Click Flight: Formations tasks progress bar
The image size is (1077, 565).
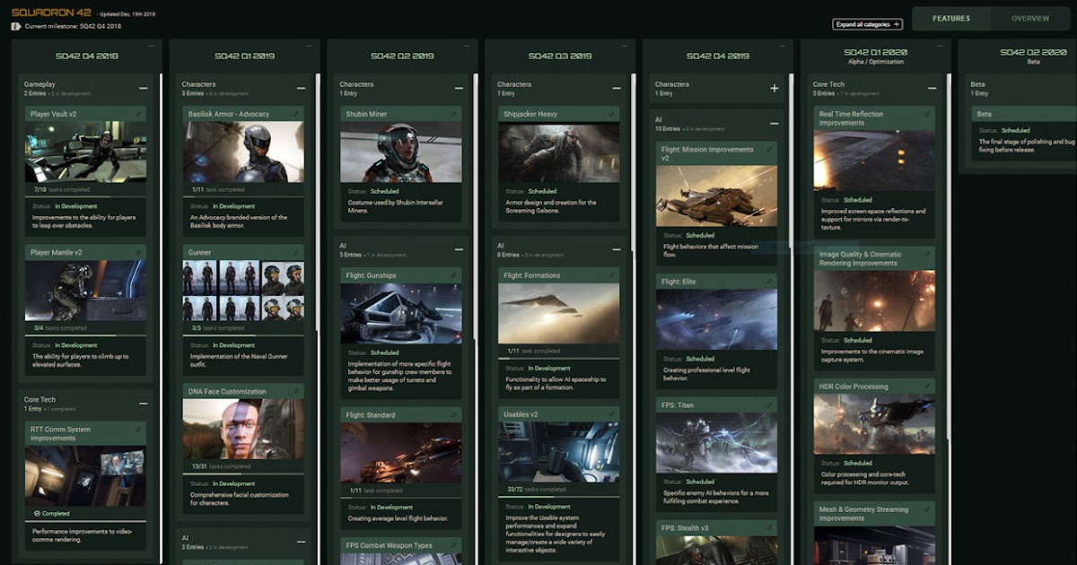point(558,357)
